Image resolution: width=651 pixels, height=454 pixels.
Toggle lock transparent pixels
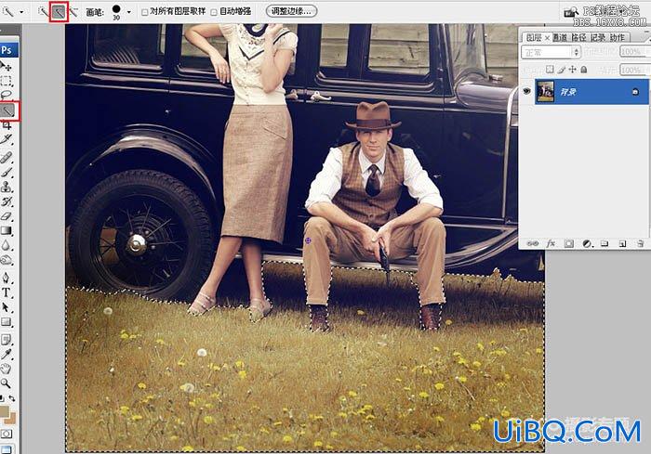click(550, 70)
